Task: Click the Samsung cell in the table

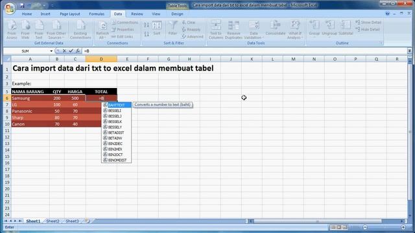Action: point(30,98)
